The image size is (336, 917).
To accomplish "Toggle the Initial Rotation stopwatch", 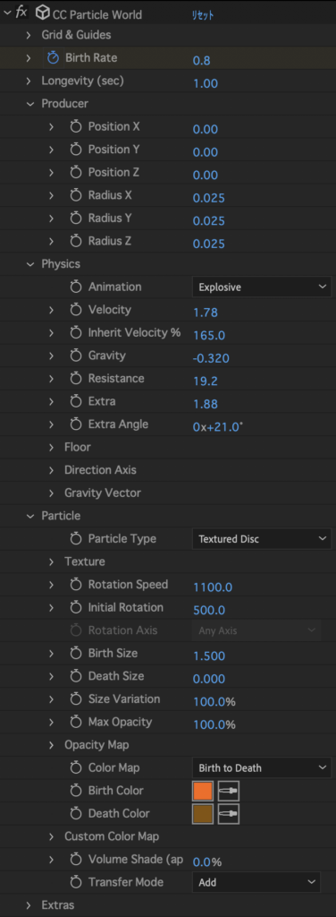I will 76,607.
